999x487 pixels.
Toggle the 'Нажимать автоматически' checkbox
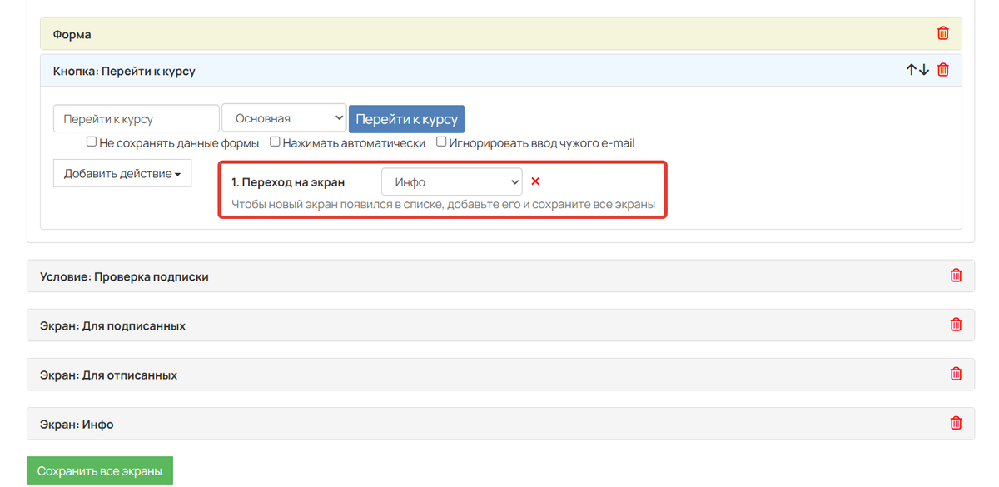pos(275,142)
